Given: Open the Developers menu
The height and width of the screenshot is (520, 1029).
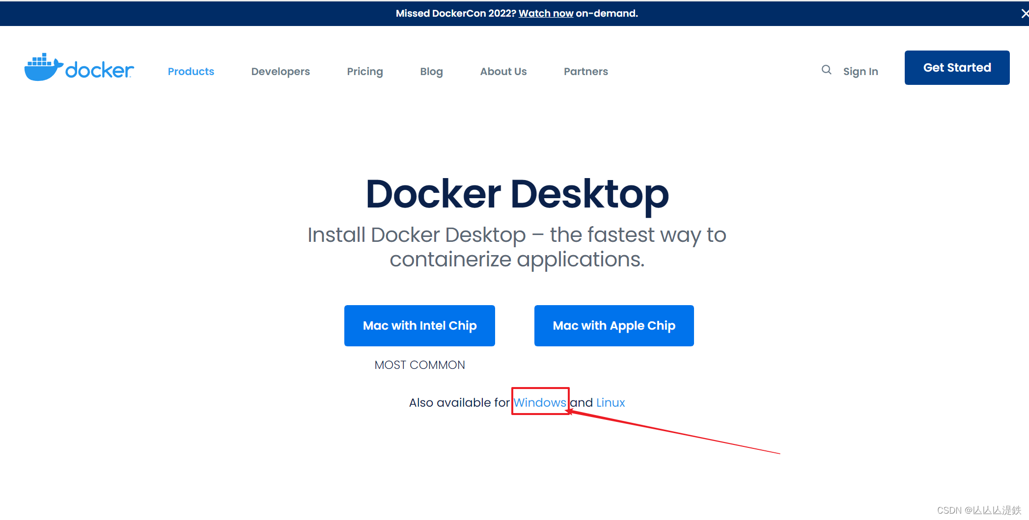Looking at the screenshot, I should [280, 72].
